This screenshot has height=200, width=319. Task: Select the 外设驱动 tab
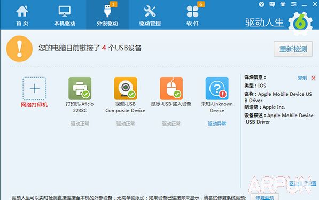tap(107, 16)
